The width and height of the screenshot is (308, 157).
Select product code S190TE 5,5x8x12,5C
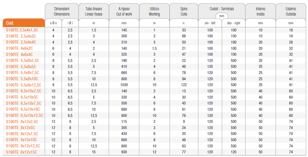23,85
